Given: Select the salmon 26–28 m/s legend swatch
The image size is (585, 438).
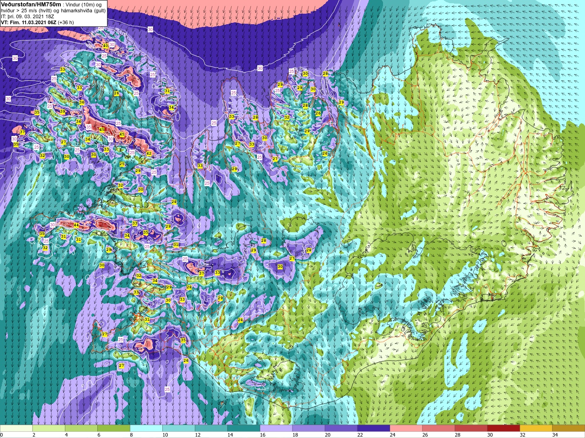Looking at the screenshot, I should coord(438,428).
